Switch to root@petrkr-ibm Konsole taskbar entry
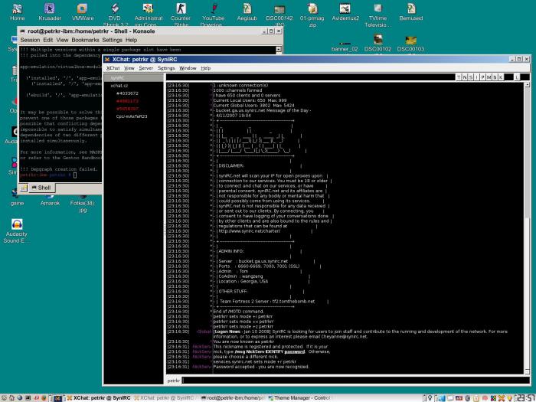Image resolution: width=536 pixels, height=402 pixels. [x=233, y=398]
